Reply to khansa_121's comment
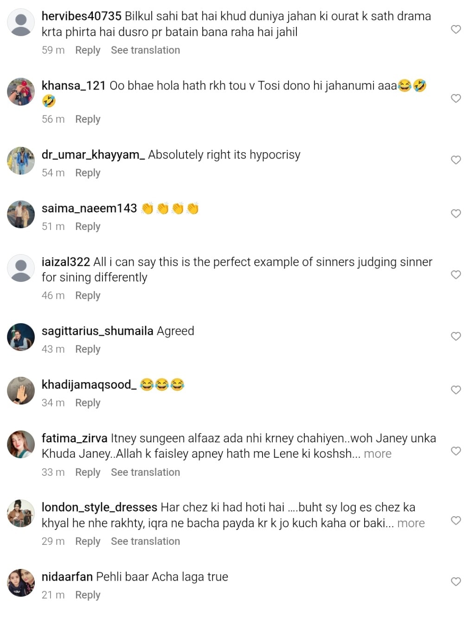Image resolution: width=475 pixels, height=620 pixels. click(x=88, y=119)
